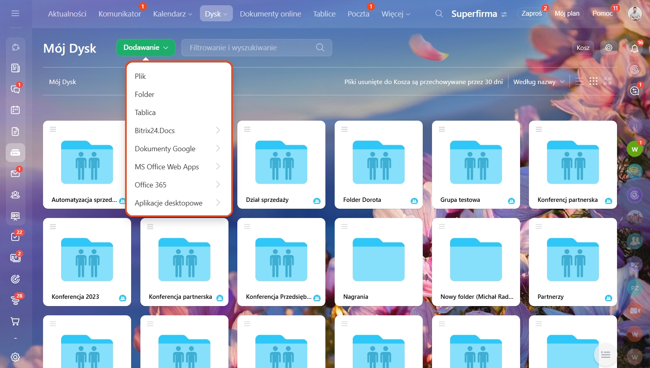
Task: Open the Konferencj partnerska folder
Action: pyautogui.click(x=573, y=164)
